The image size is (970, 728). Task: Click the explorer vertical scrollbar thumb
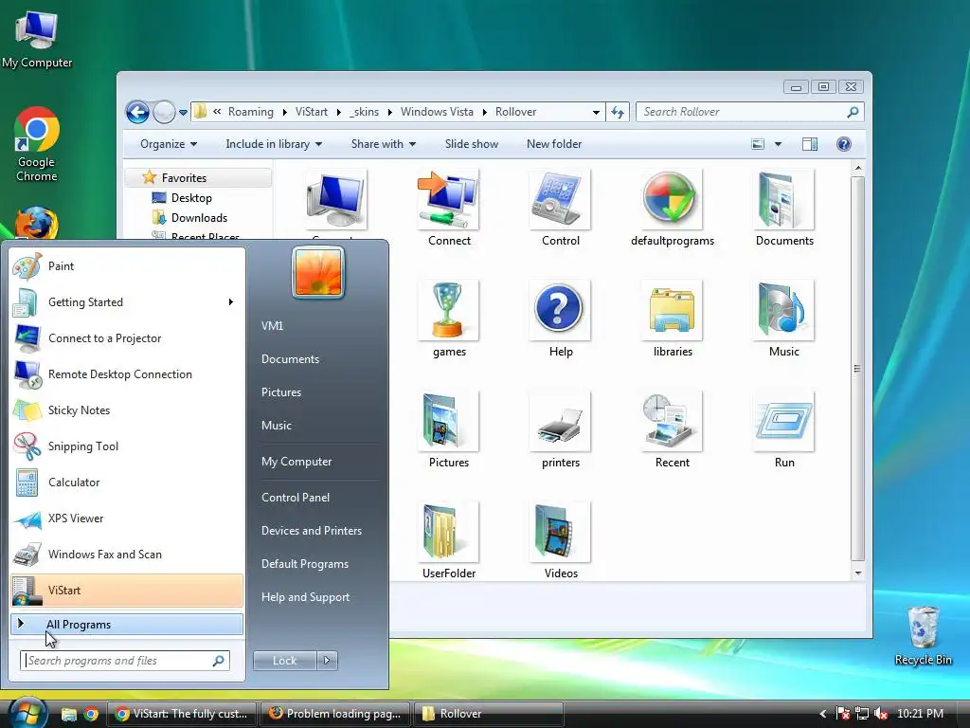point(857,369)
